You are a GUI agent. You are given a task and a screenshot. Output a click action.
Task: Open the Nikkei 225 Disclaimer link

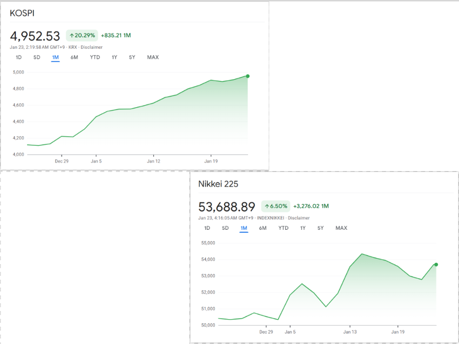pos(299,218)
